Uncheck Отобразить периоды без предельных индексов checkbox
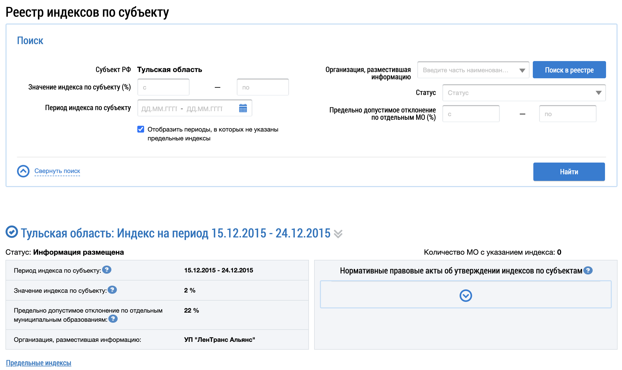 [141, 129]
